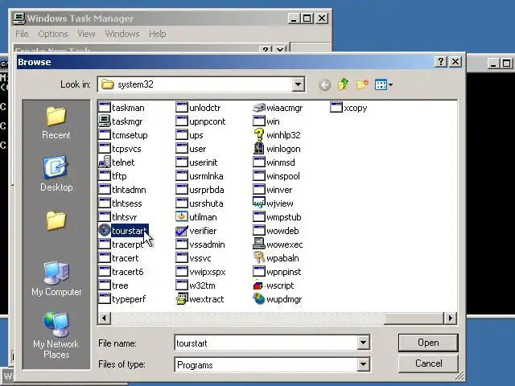Expand the File name dropdown arrow

[x=363, y=343]
